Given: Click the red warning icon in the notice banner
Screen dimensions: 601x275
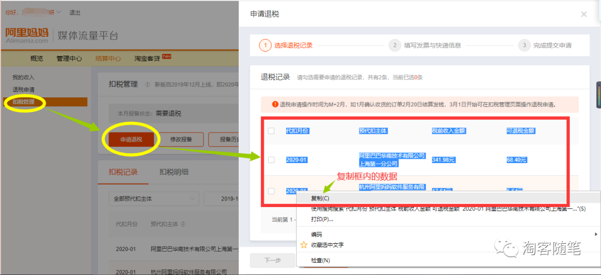Looking at the screenshot, I should click(x=275, y=104).
